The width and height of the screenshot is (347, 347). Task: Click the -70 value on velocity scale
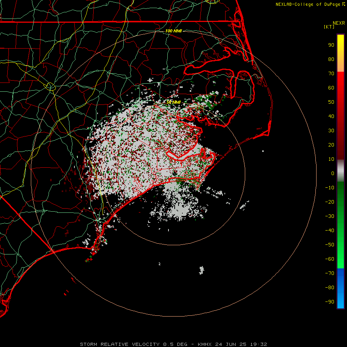330,273
